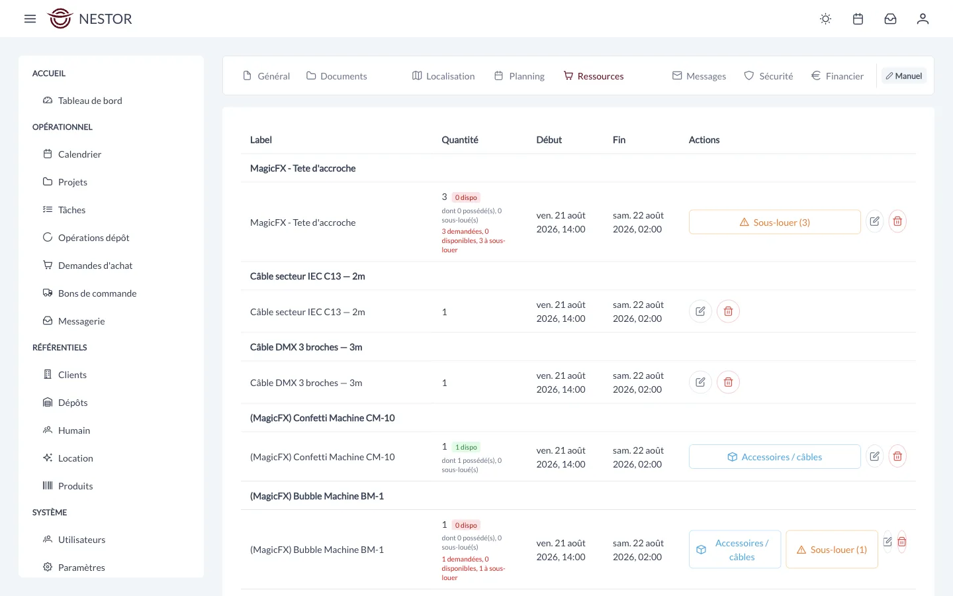Delete the Confetti Machine CM-10 row
Screen dimensions: 953x596
click(897, 456)
